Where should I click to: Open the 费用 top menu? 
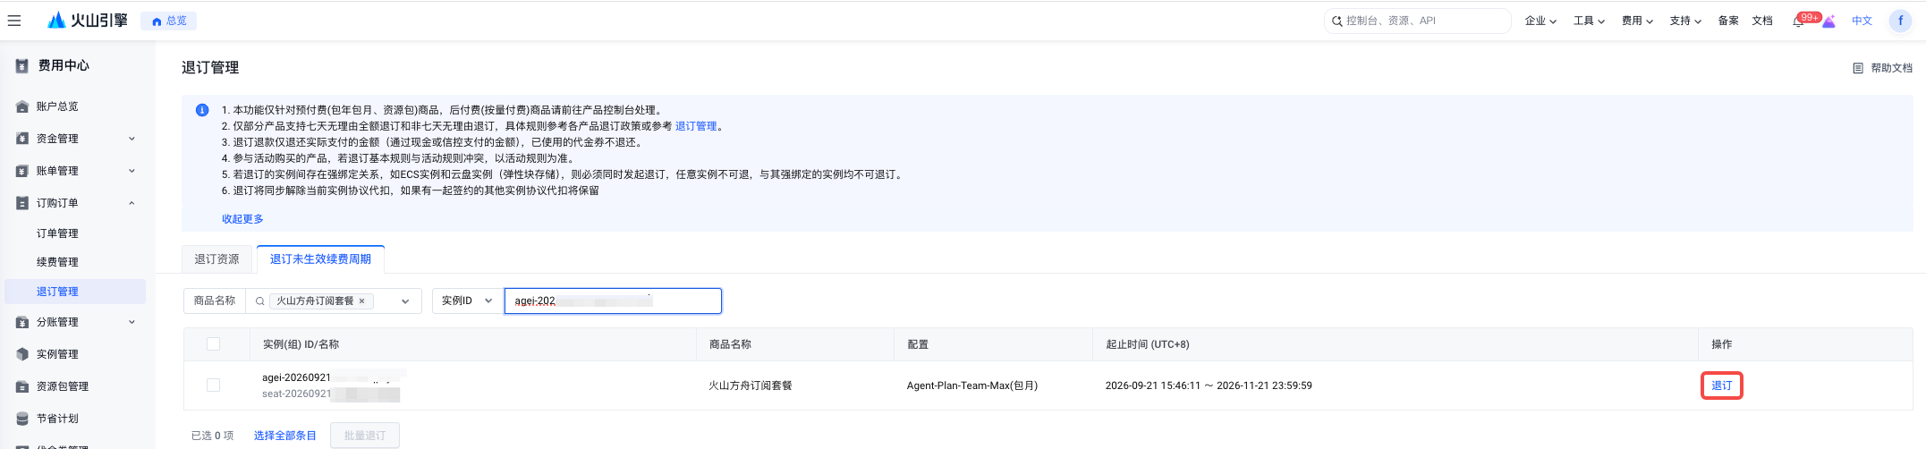tap(1637, 21)
